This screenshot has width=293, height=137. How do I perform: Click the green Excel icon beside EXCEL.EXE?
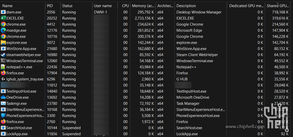click(3, 18)
